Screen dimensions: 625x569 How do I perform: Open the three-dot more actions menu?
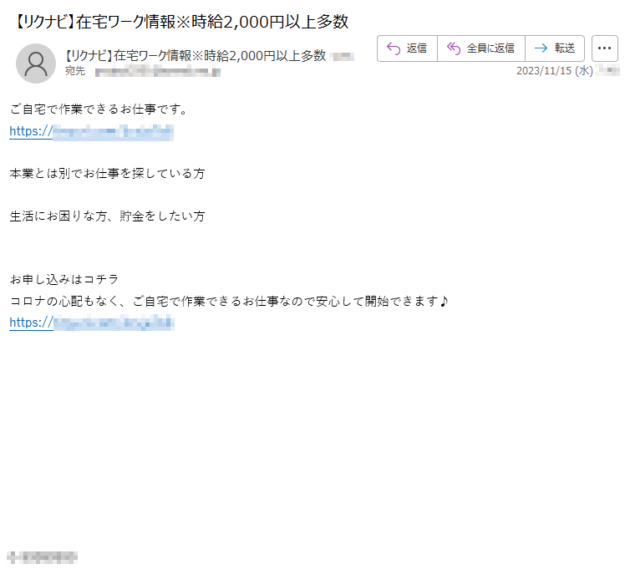[x=604, y=48]
